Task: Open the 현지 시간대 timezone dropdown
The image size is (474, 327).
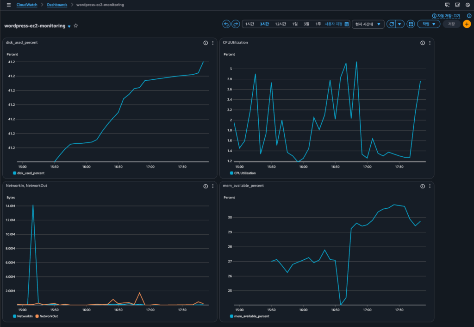Action: pyautogui.click(x=368, y=24)
